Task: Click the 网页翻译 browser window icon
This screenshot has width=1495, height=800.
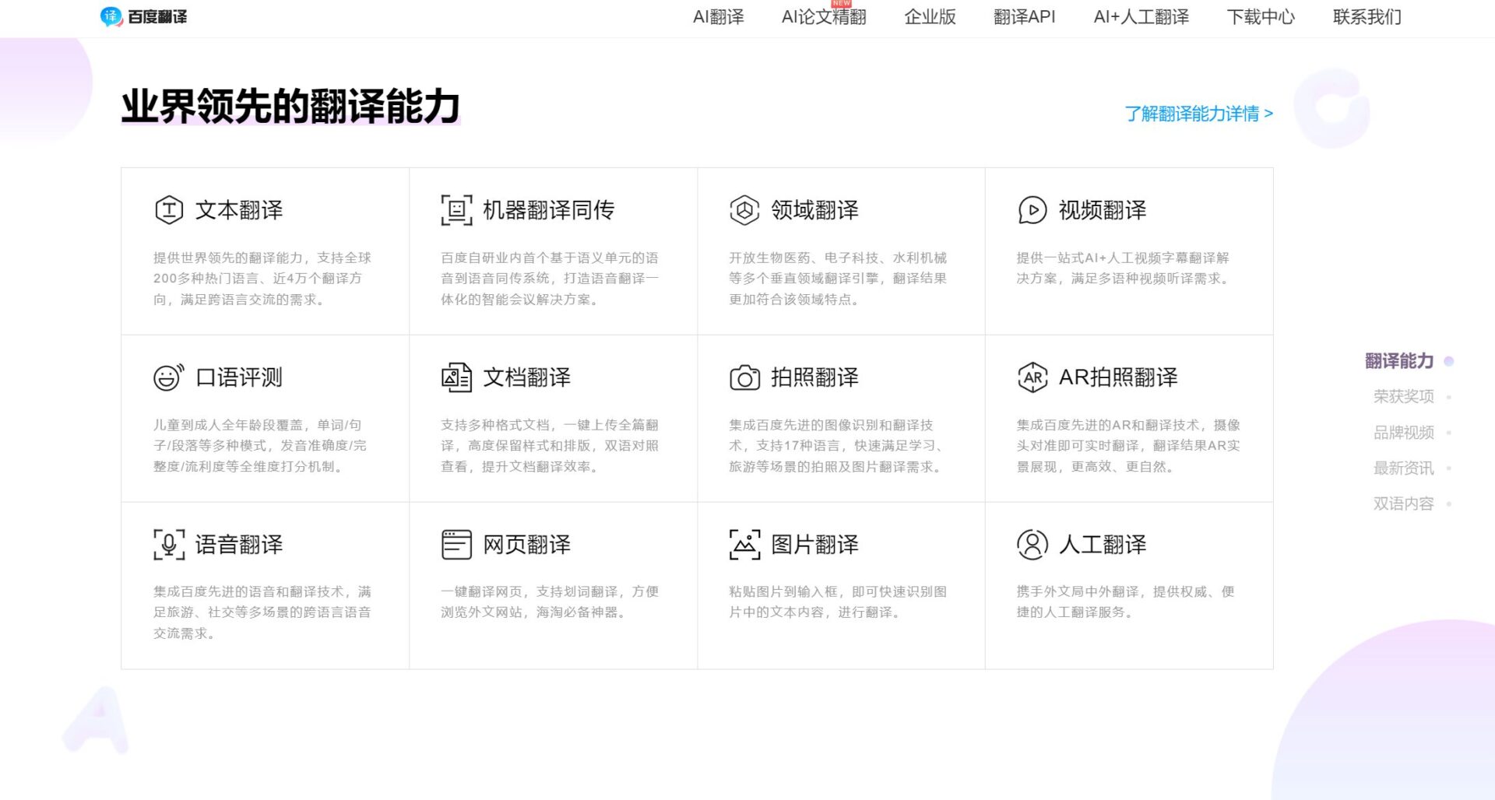Action: click(457, 545)
